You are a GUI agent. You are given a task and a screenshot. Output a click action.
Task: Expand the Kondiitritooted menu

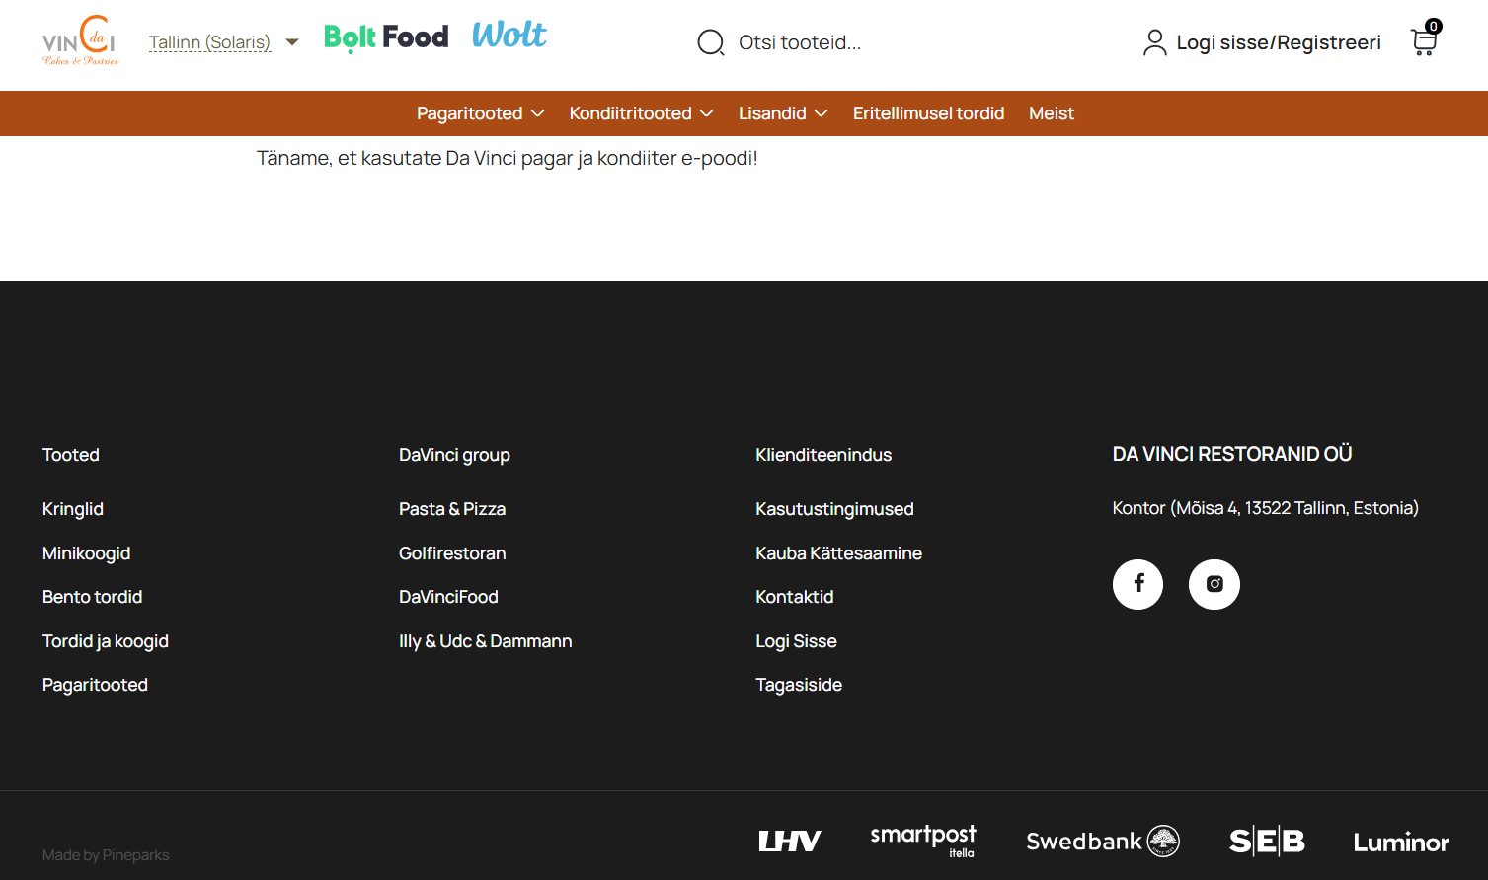pyautogui.click(x=642, y=113)
